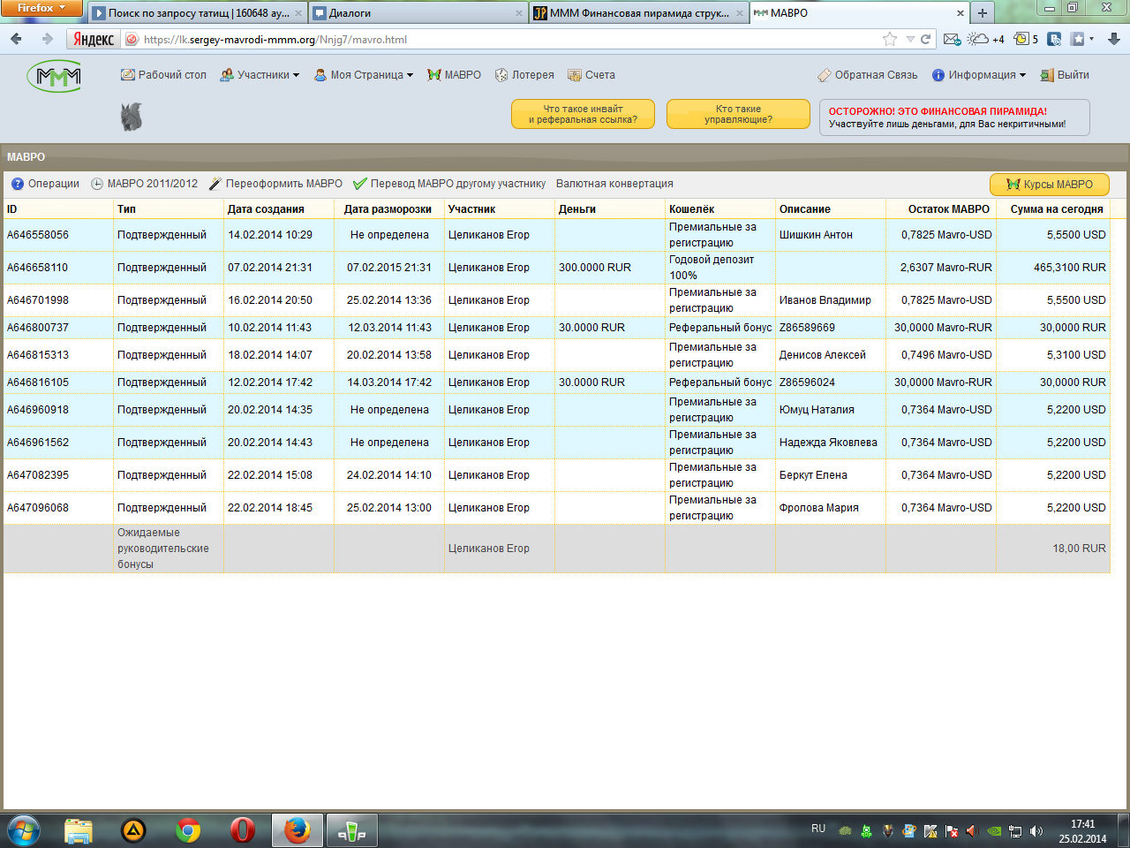Open Firefox downloads arrow
This screenshot has width=1130, height=848.
pyautogui.click(x=1114, y=39)
